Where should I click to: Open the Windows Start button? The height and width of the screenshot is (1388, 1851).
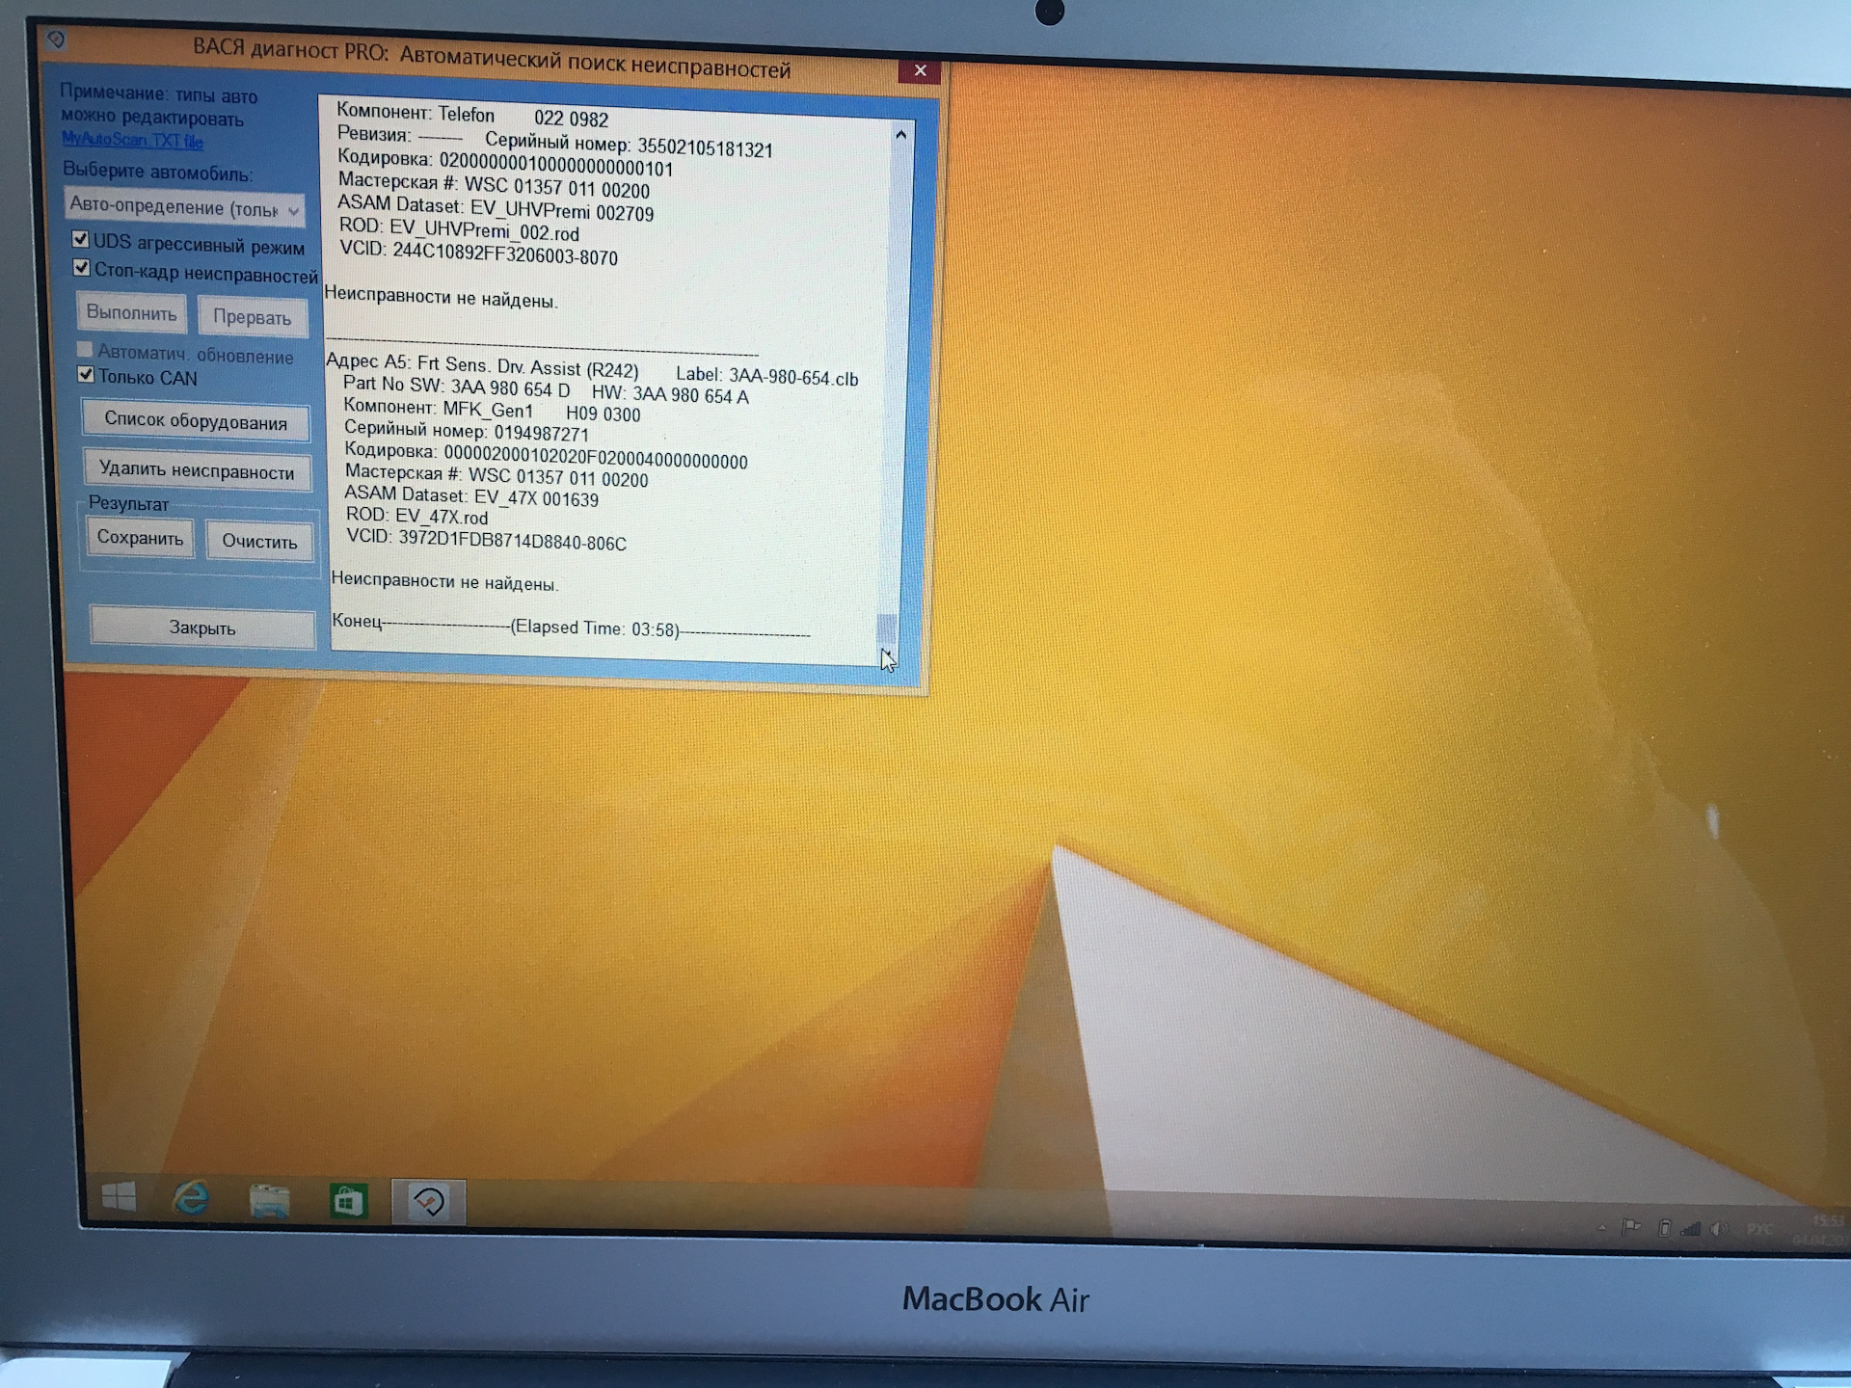point(119,1197)
